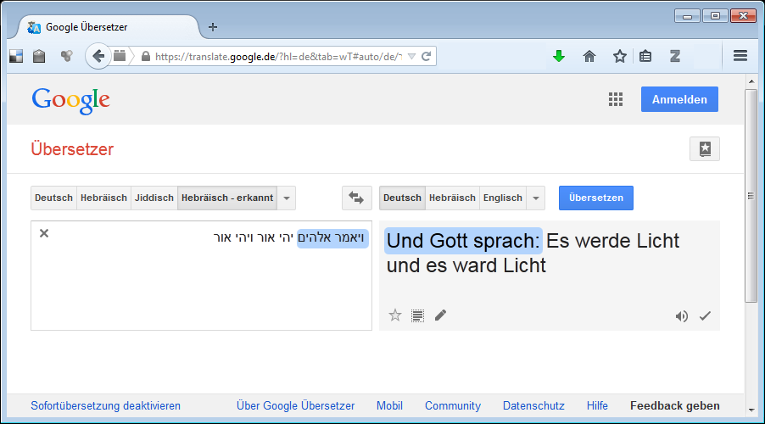
Task: Select Jiddisch as source language
Action: point(154,198)
